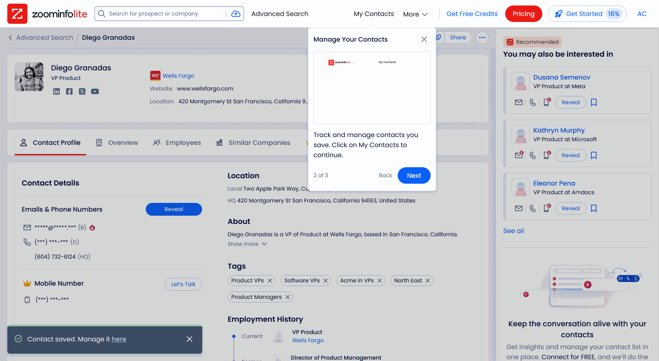This screenshot has height=361, width=659.
Task: Click the phone icon for Eleanor Pena
Action: 533,208
